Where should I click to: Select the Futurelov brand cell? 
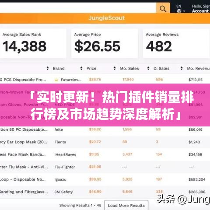tap(71, 80)
